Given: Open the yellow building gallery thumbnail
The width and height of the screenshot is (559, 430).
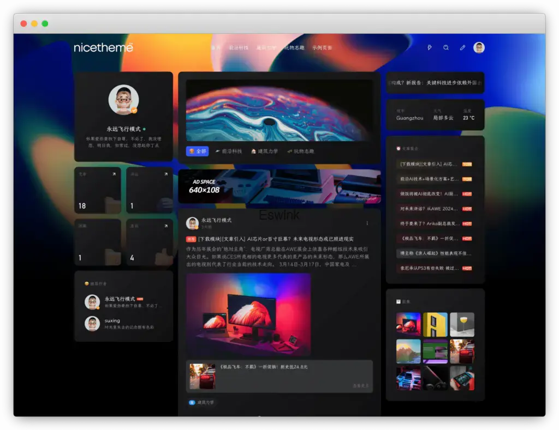Looking at the screenshot, I should [x=435, y=325].
